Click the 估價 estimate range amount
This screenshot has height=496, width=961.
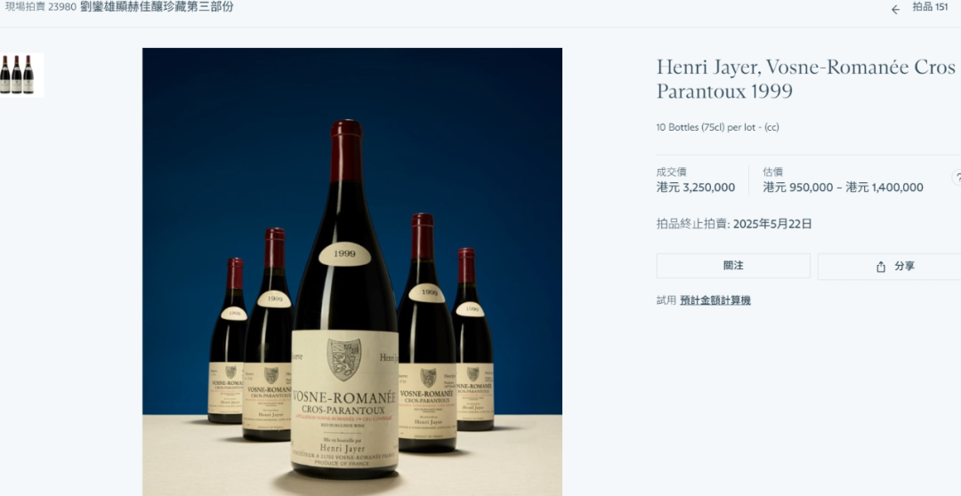click(x=843, y=188)
